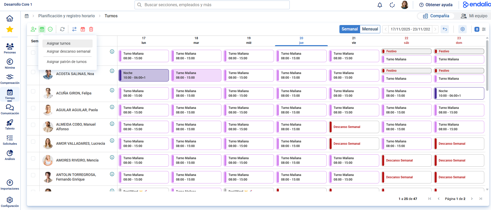Open the Tiempo module
Image resolution: width=491 pixels, height=210 pixels.
[x=10, y=94]
